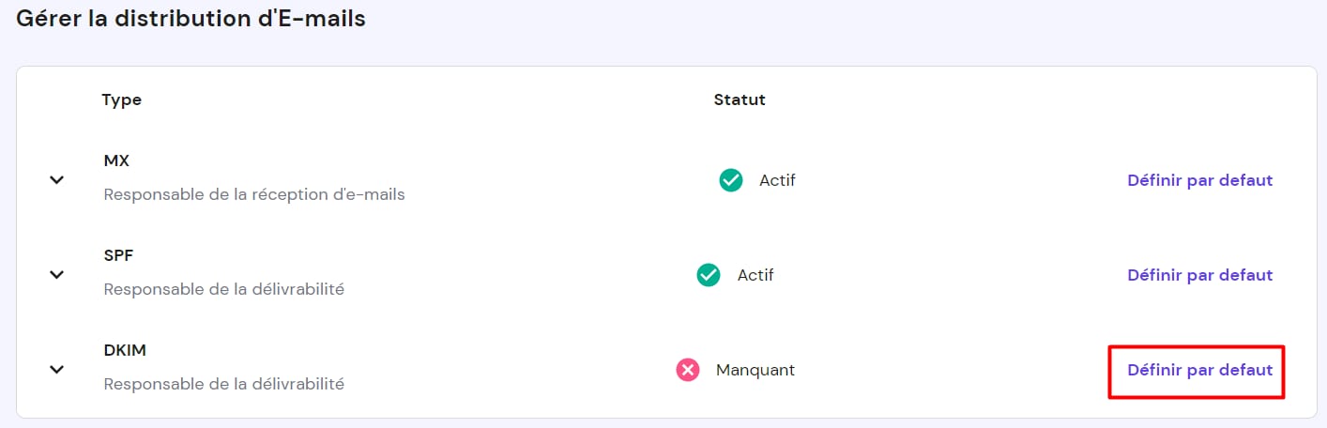
Task: Click the green checkmark icon for SPF
Action: pyautogui.click(x=709, y=275)
